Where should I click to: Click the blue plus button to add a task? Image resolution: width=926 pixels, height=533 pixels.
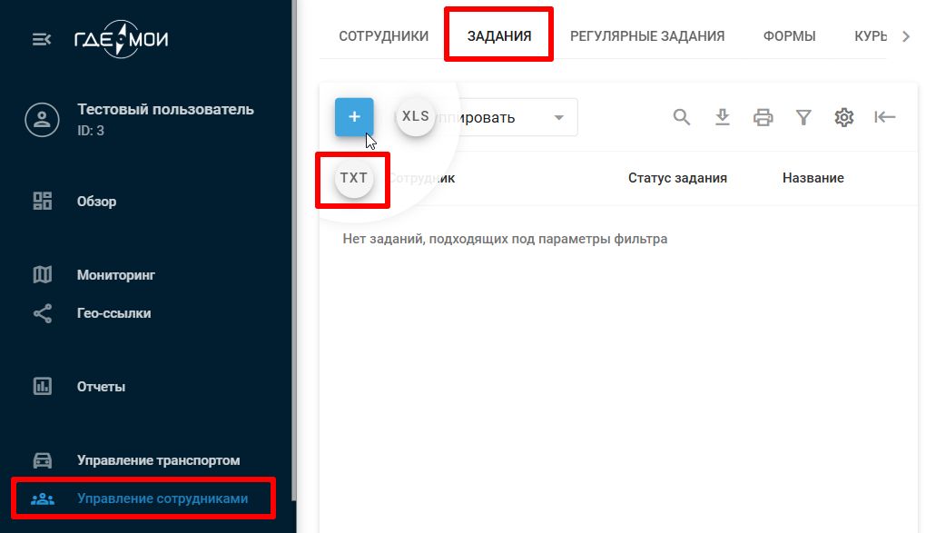tap(354, 116)
